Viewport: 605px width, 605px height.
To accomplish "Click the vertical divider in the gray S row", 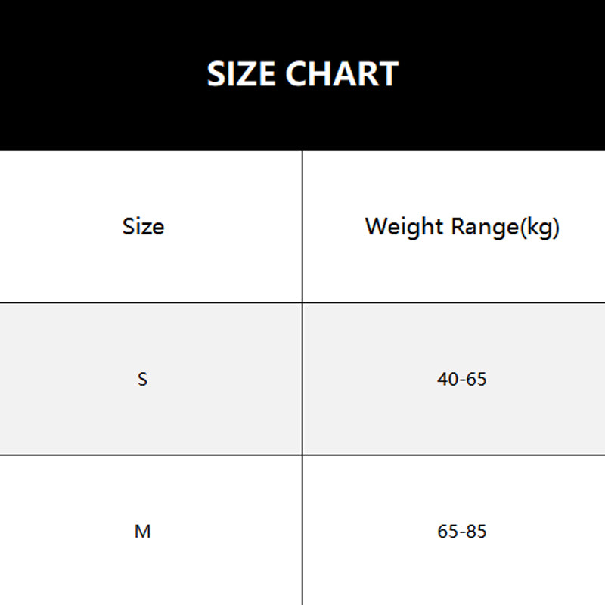I will click(x=302, y=378).
